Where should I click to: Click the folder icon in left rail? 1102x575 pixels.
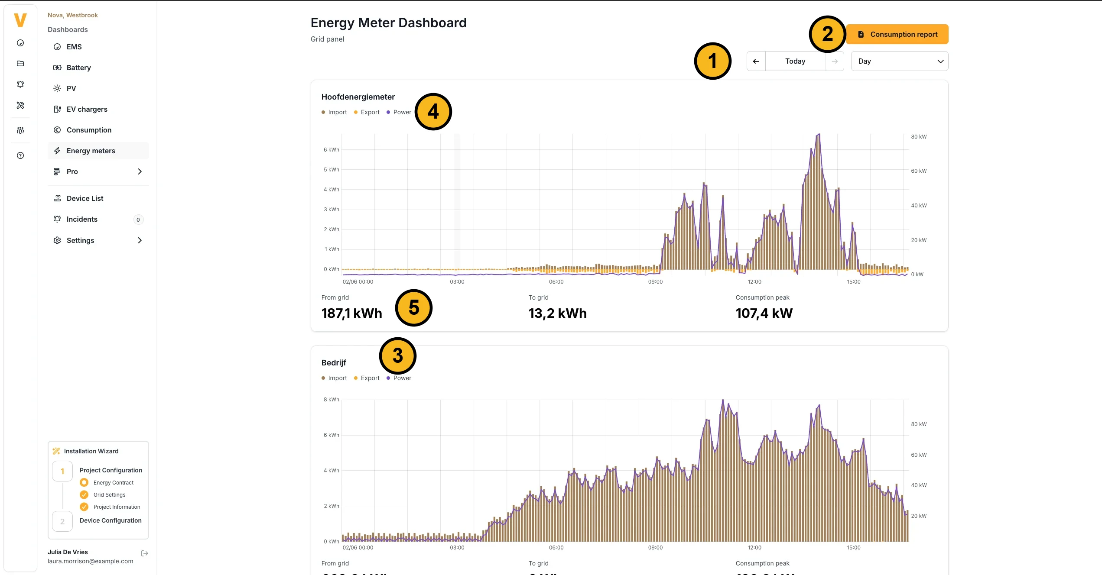click(20, 64)
